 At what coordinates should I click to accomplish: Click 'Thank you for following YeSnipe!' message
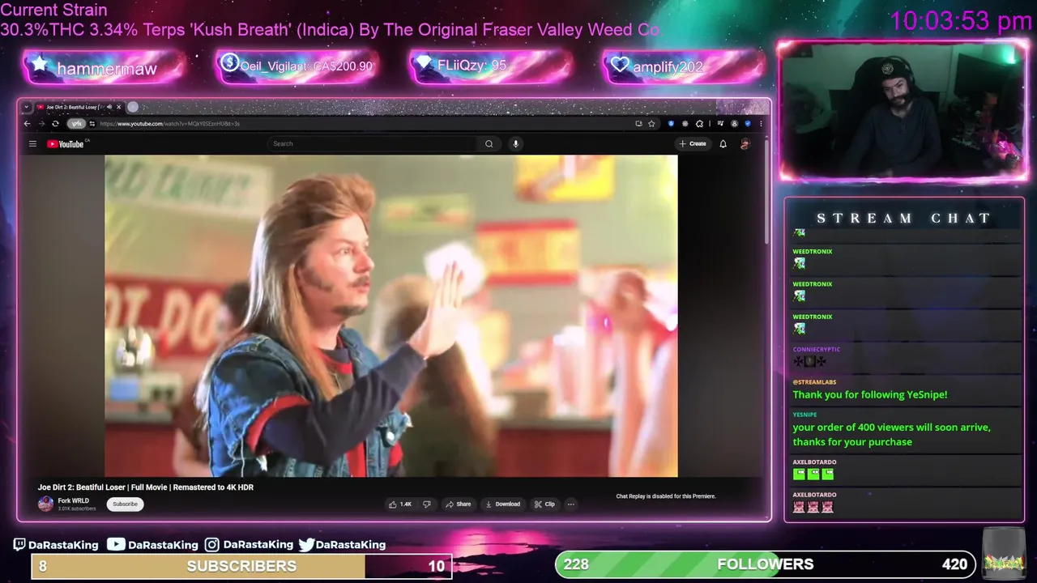(869, 395)
